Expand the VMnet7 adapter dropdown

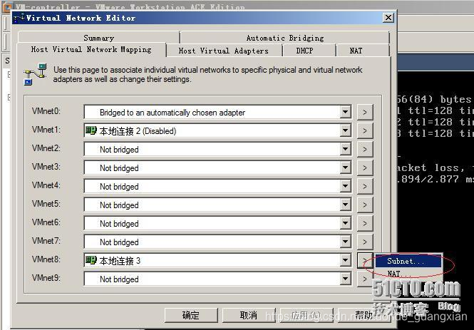345,242
